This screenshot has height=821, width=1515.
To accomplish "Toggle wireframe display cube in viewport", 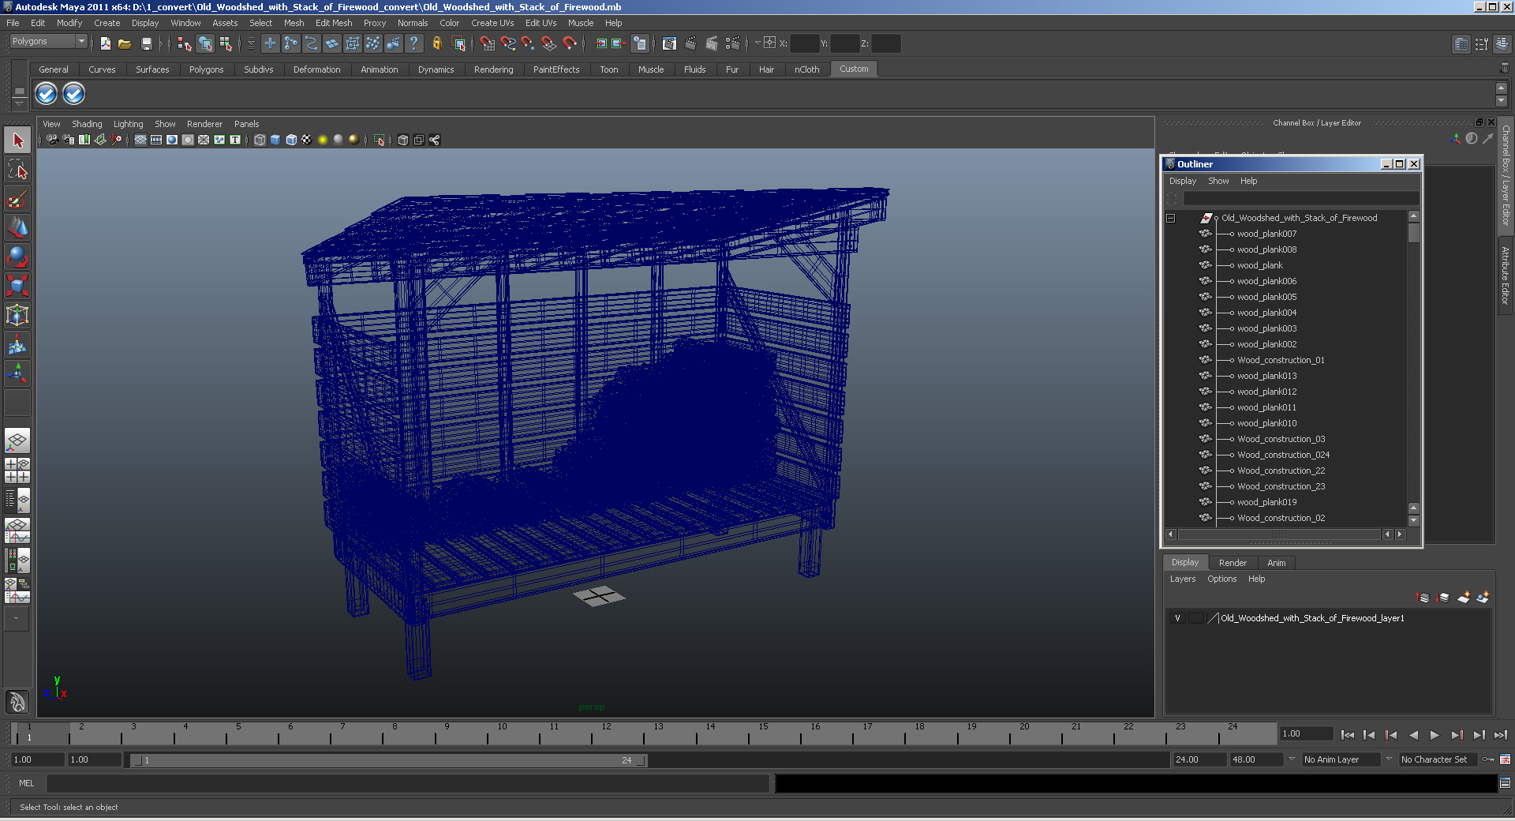I will [x=260, y=140].
